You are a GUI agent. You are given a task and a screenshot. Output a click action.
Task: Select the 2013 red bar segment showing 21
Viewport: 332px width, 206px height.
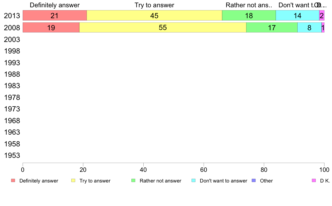[54, 15]
